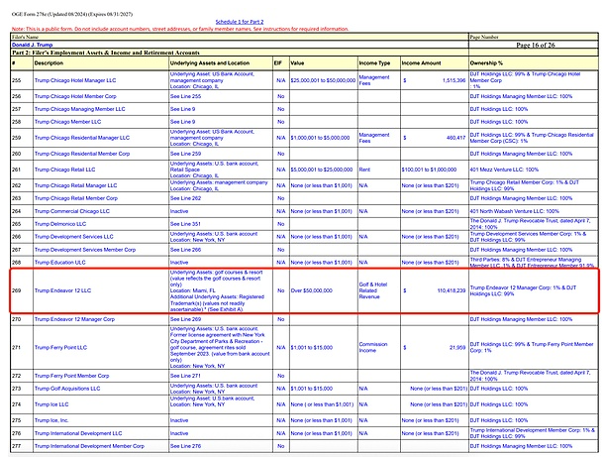Select "Trump Education ULC" description
The image size is (604, 457).
click(x=59, y=263)
